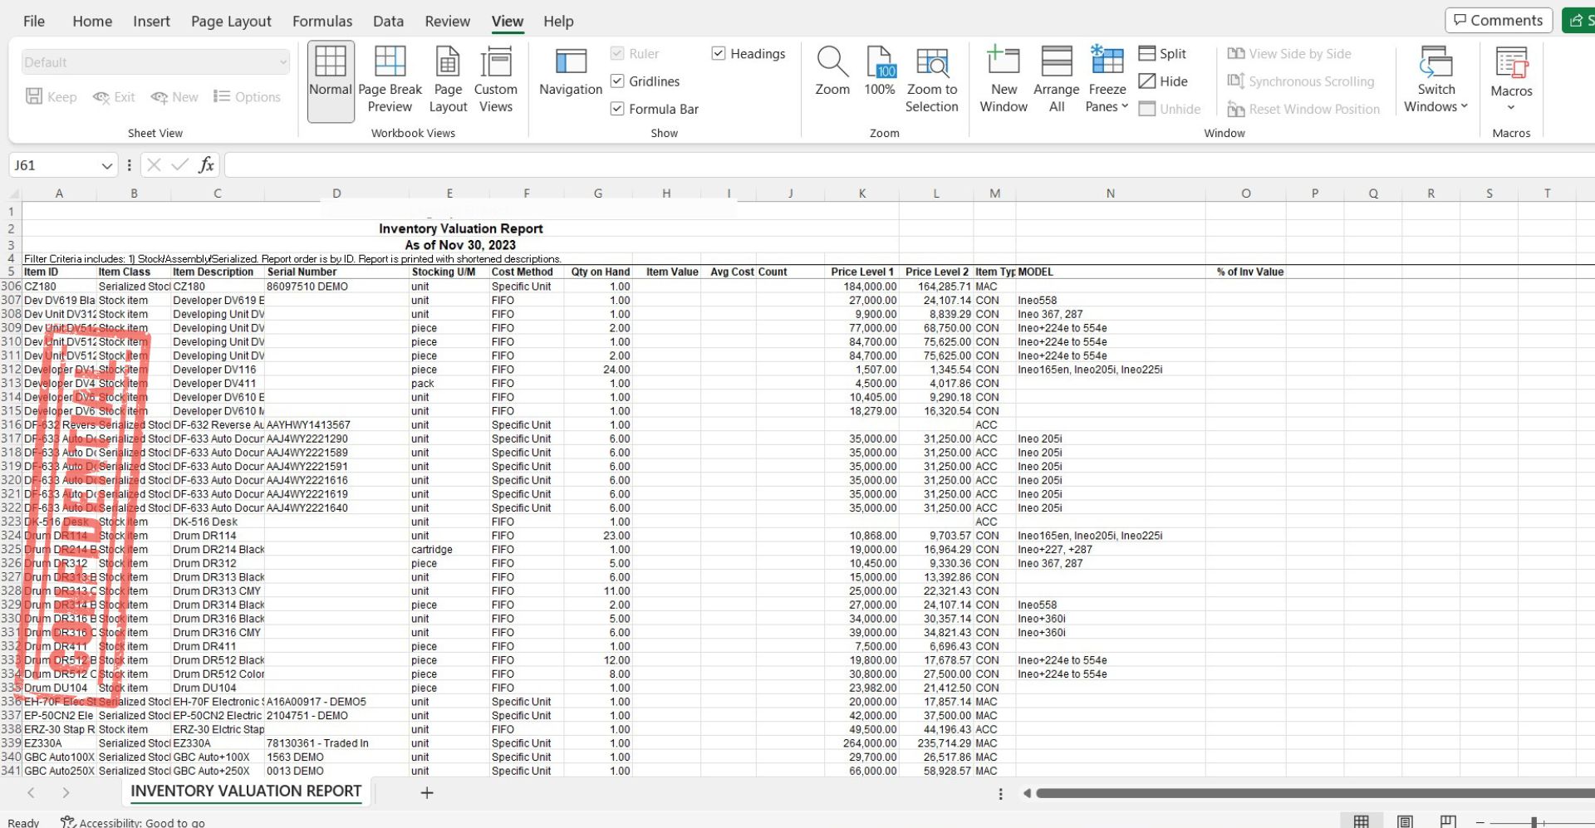The height and width of the screenshot is (828, 1595).
Task: Open a New Window
Action: click(x=1004, y=80)
